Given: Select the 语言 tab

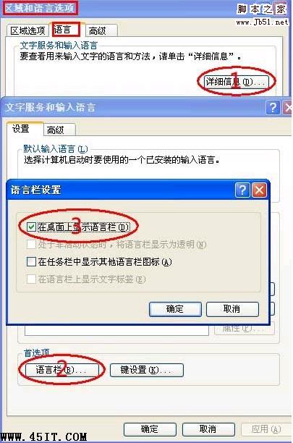Looking at the screenshot, I should (66, 30).
